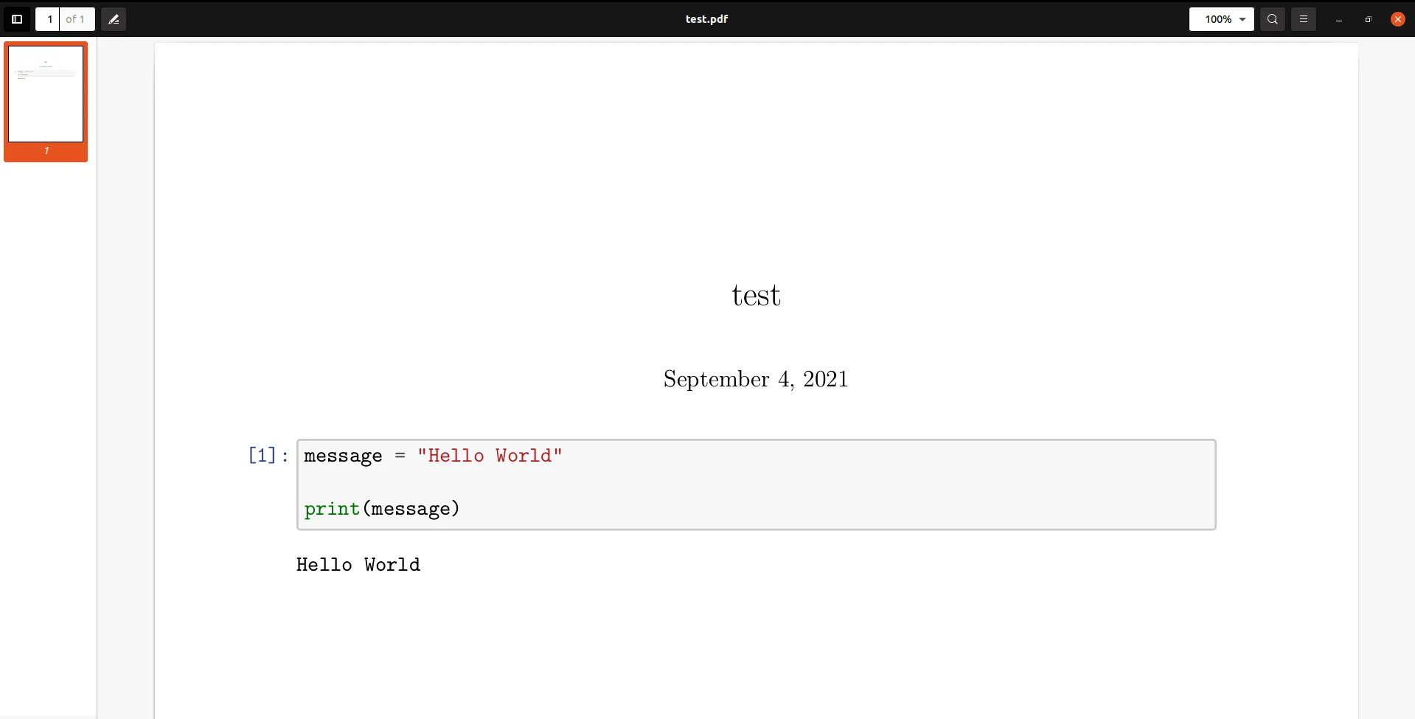The image size is (1415, 719).
Task: Expand the zoom level dropdown arrow
Action: pos(1242,19)
